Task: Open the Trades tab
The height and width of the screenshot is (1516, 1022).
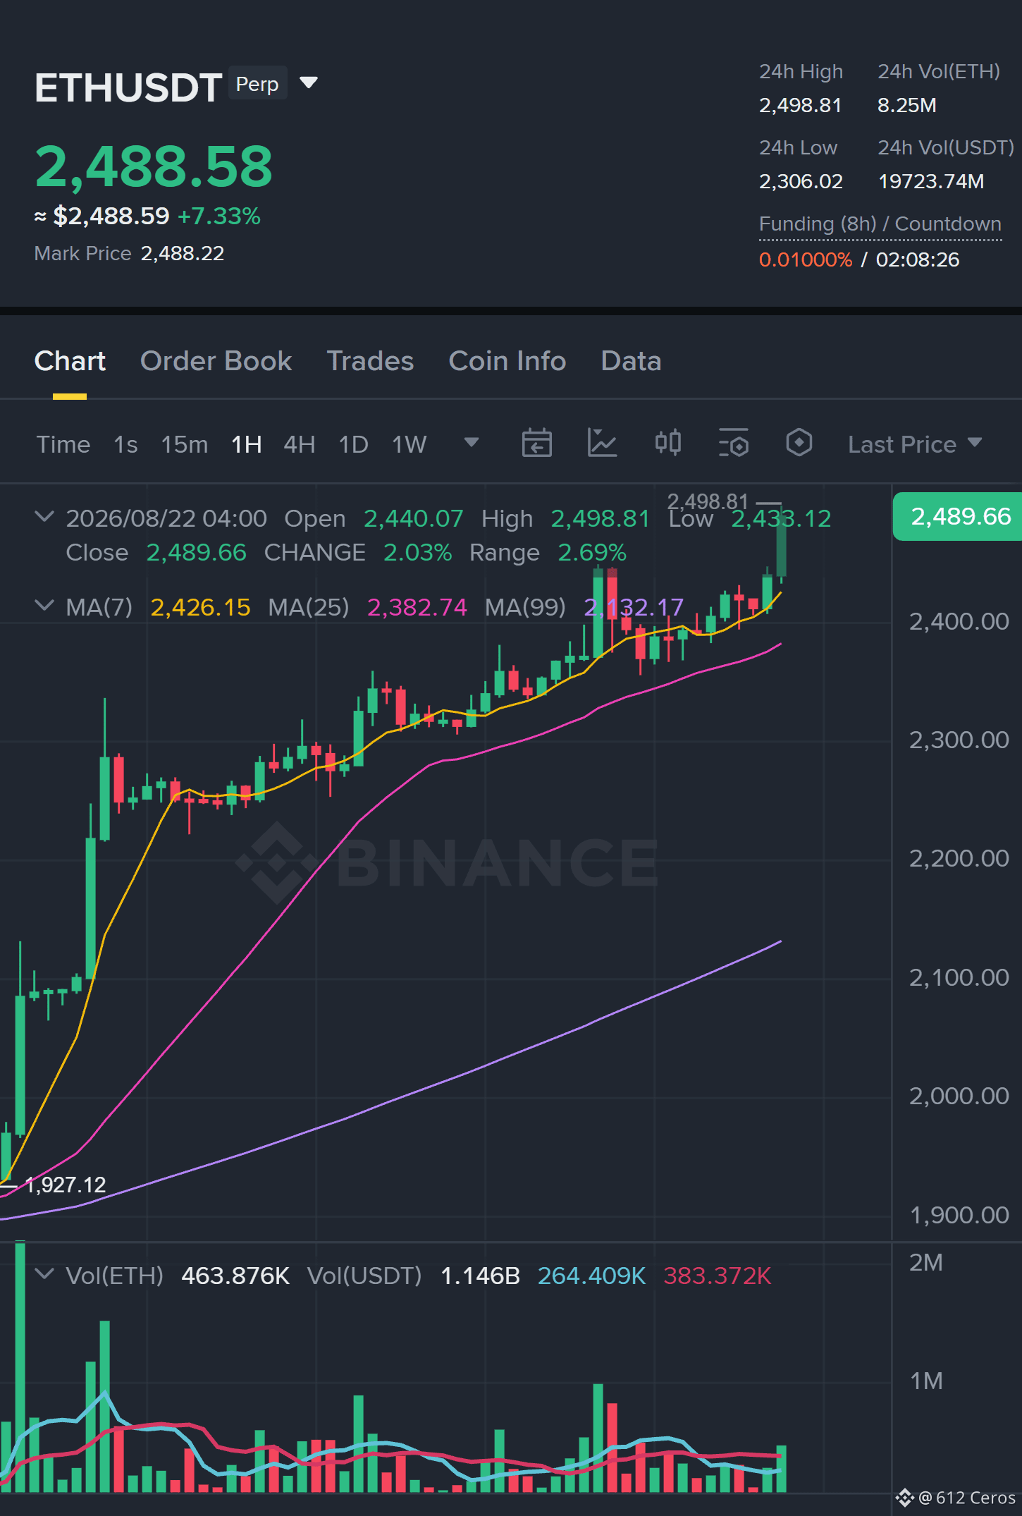Action: pyautogui.click(x=370, y=361)
